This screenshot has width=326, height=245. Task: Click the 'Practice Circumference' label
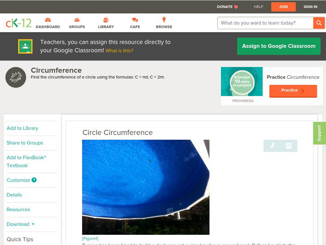(x=293, y=77)
